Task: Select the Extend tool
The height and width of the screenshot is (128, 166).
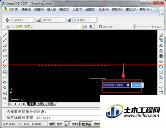Action: 161,87
